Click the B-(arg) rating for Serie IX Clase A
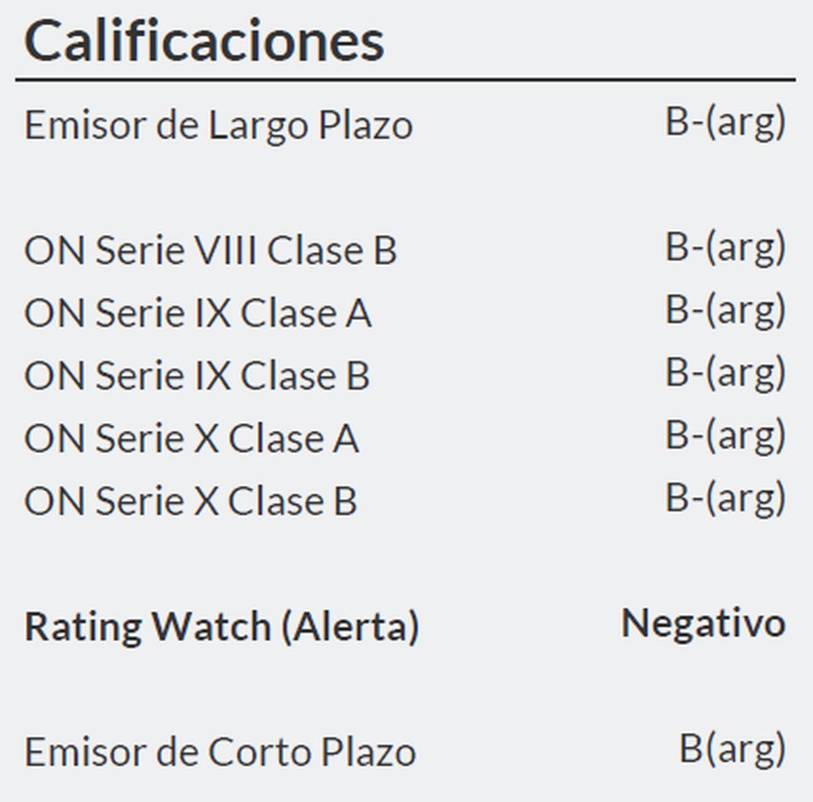This screenshot has height=802, width=813. coord(725,310)
